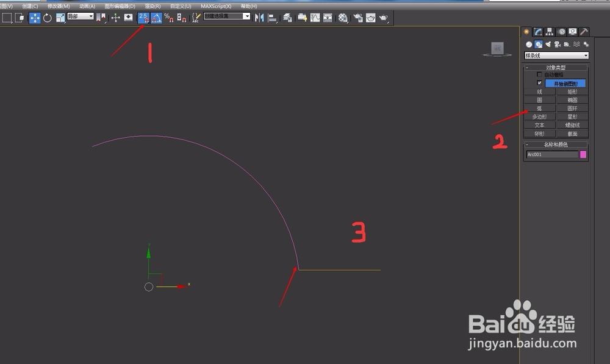610x364 pixels.
Task: Open the 修改器(M) menu
Action: click(x=59, y=6)
